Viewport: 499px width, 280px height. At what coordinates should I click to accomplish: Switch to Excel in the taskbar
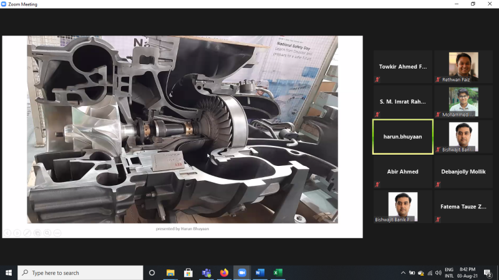pos(278,273)
